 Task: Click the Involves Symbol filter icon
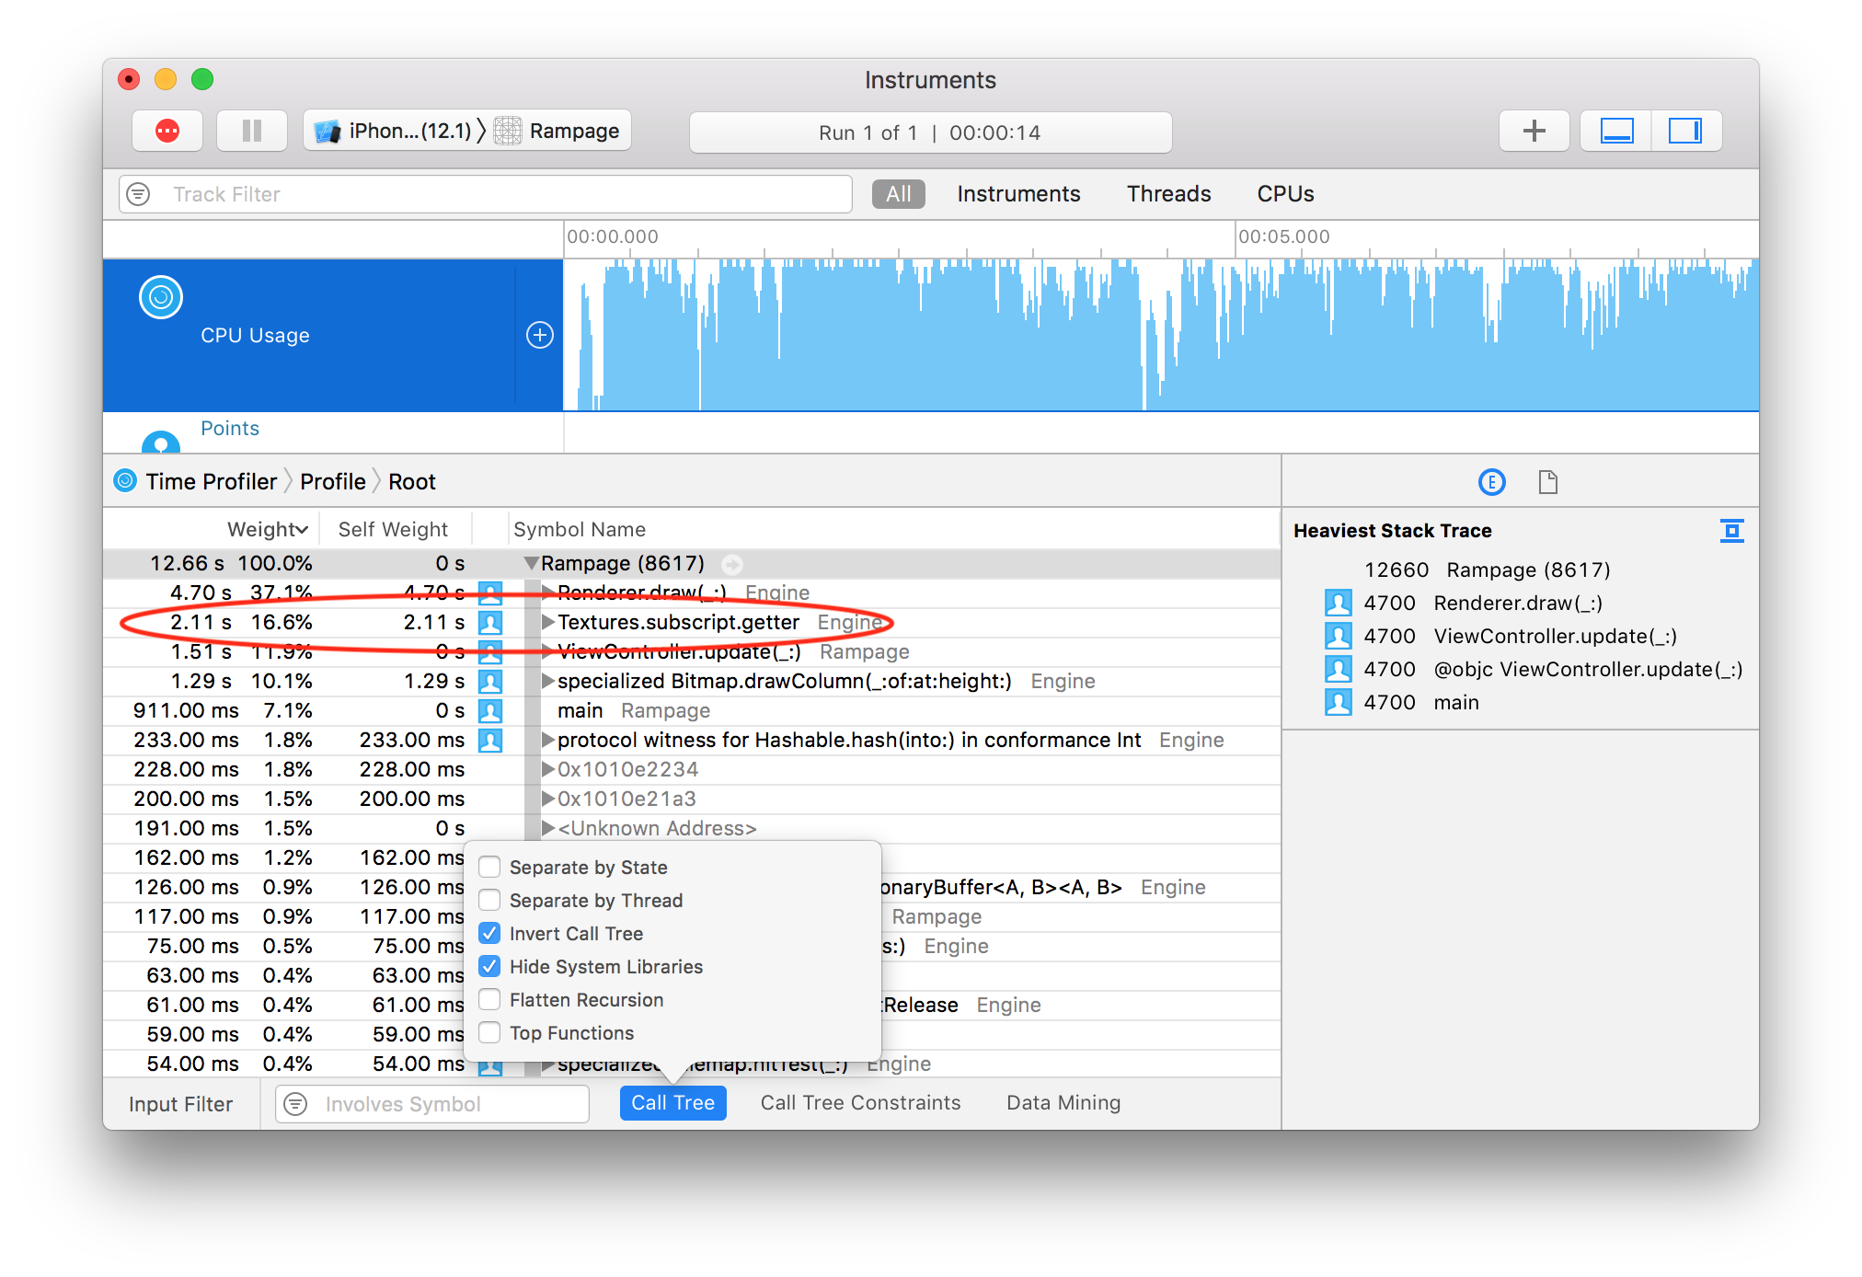tap(295, 1104)
